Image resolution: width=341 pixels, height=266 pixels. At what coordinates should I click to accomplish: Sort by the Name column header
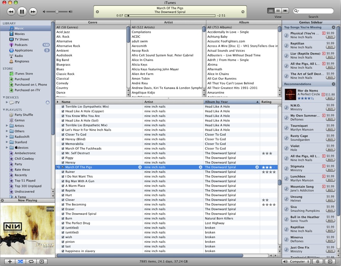pyautogui.click(x=101, y=102)
